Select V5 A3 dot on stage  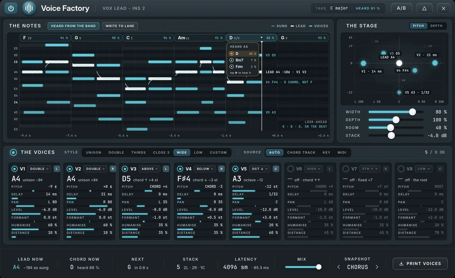pos(399,92)
